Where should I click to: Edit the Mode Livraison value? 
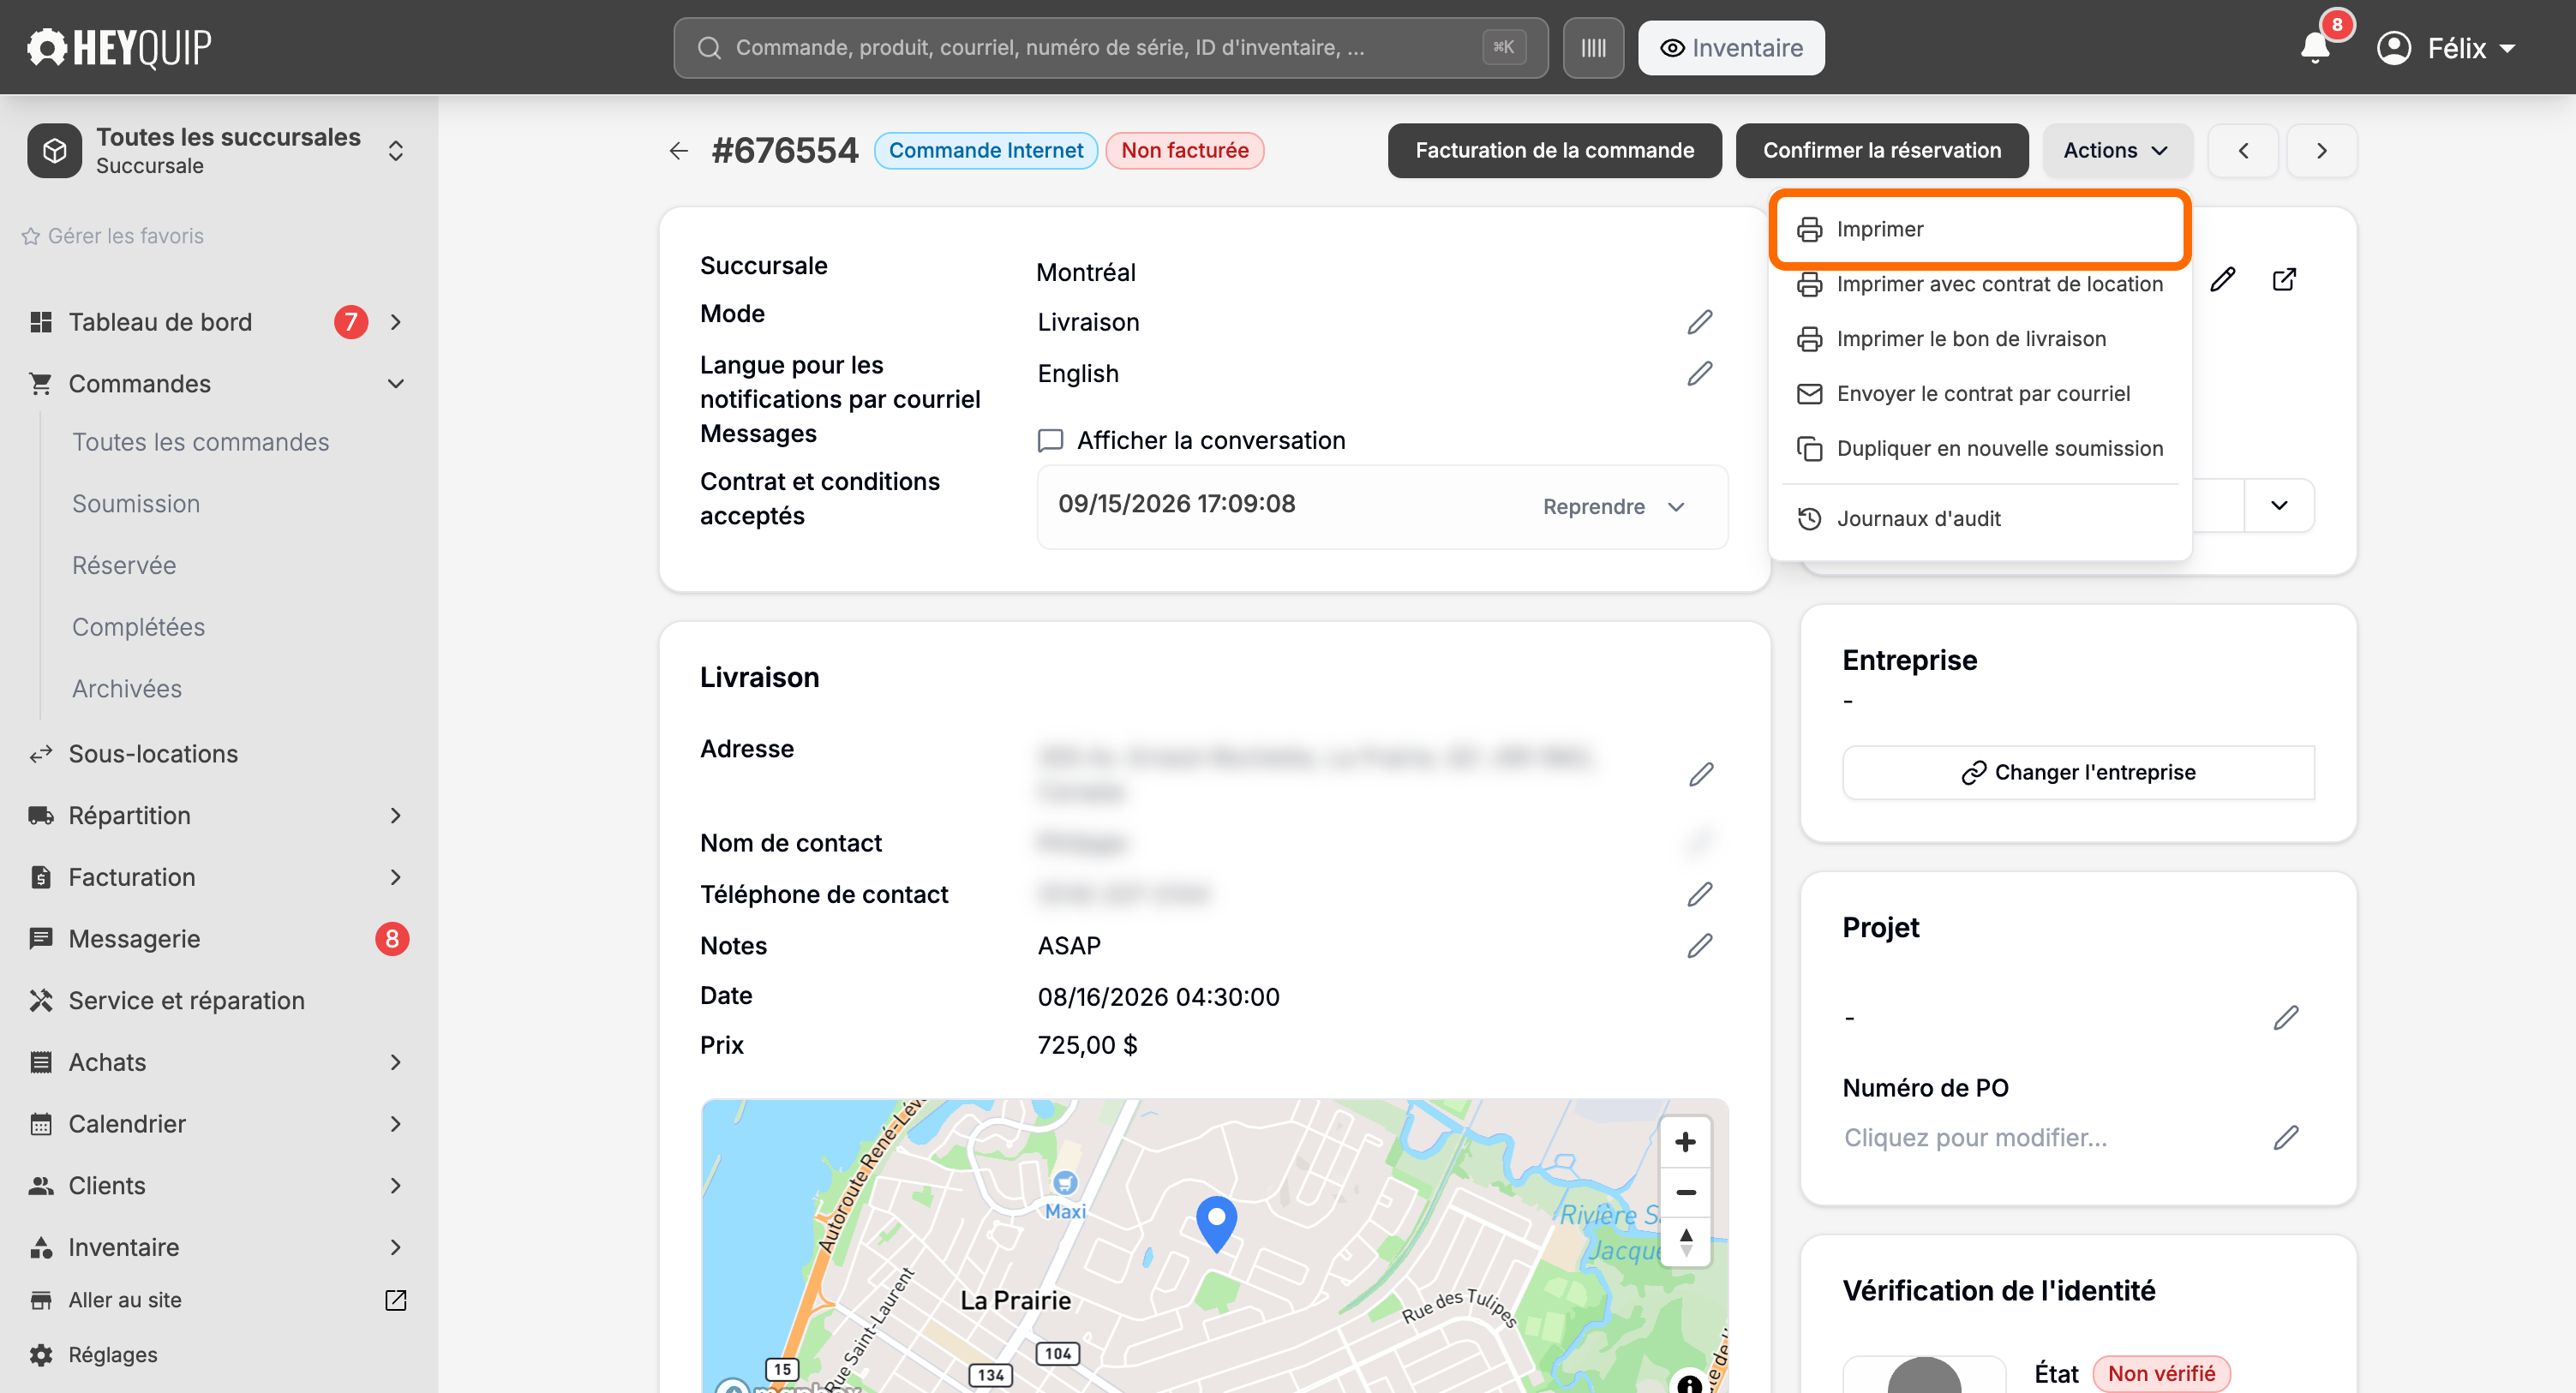[x=1700, y=322]
